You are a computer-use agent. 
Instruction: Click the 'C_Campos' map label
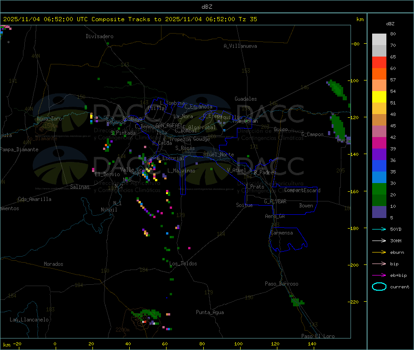tap(312, 134)
